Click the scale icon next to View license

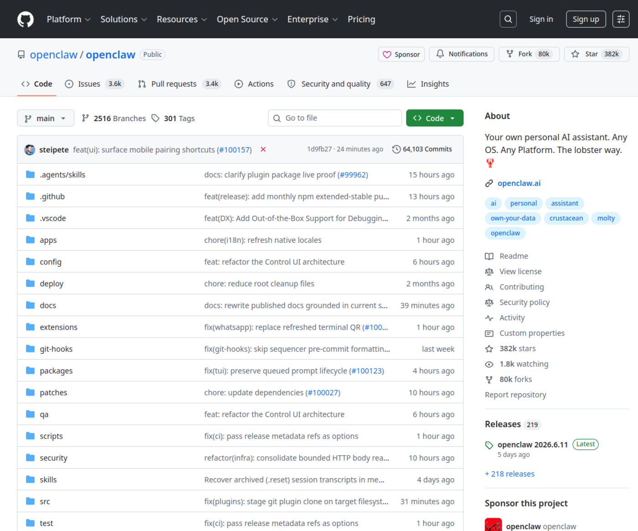[x=489, y=272]
